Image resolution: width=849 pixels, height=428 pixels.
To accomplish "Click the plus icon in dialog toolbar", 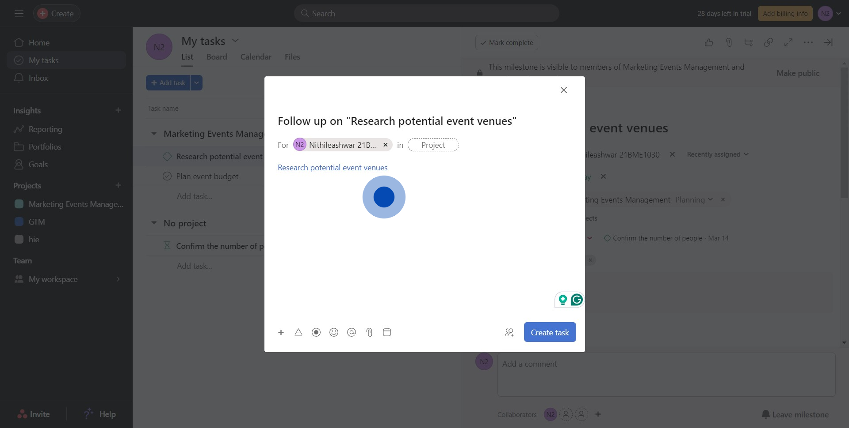I will point(281,332).
